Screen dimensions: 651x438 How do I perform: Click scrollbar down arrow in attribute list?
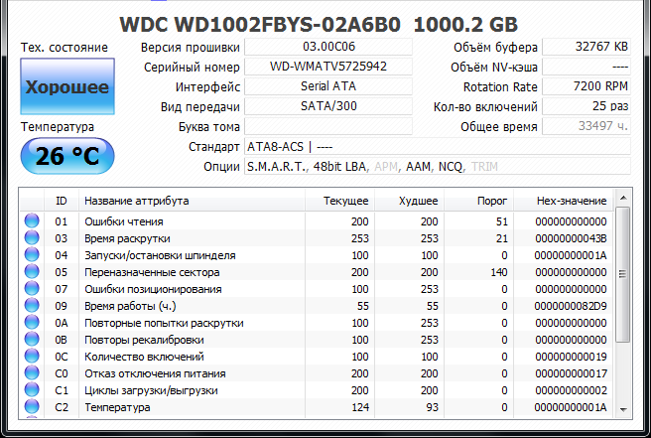coord(623,410)
